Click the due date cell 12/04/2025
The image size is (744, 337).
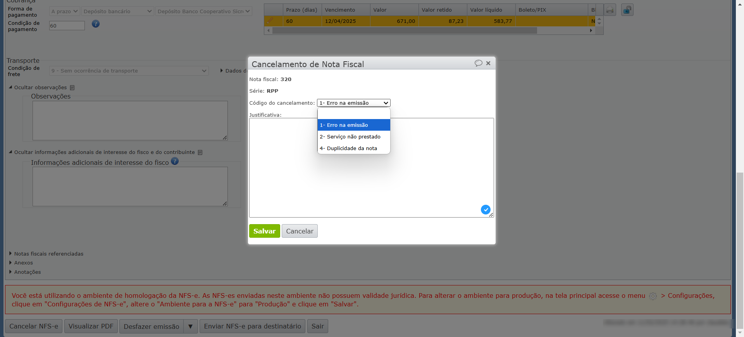(x=346, y=21)
